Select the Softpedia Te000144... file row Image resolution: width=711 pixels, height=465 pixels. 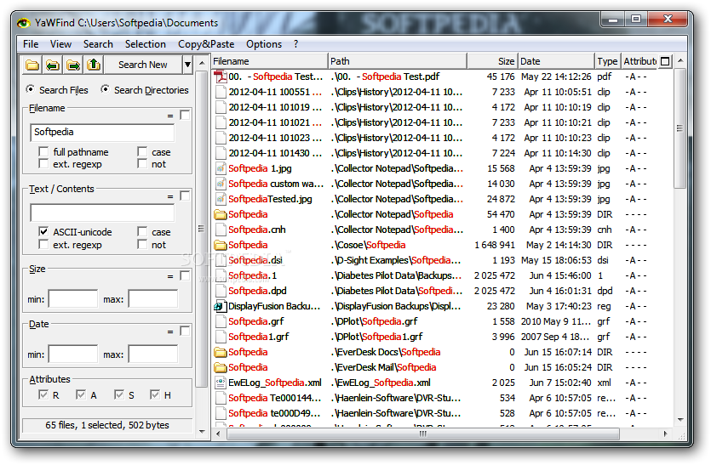442,398
